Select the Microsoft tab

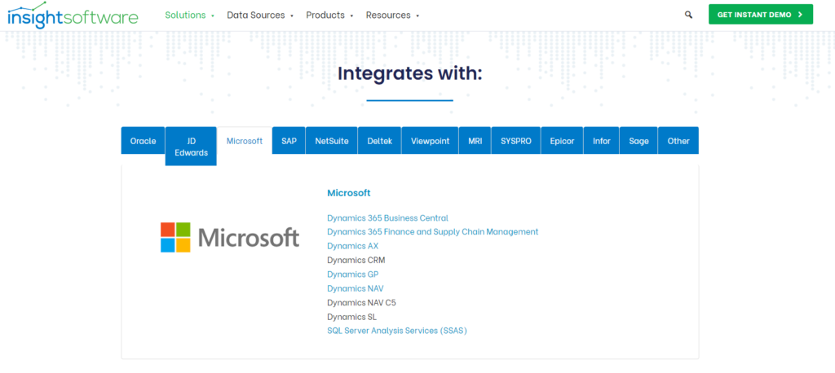pyautogui.click(x=245, y=141)
